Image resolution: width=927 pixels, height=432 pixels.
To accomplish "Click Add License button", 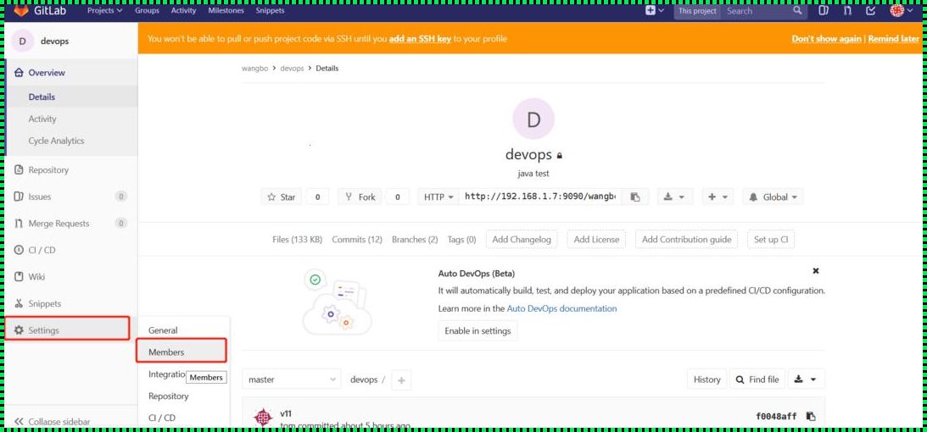I will point(596,240).
